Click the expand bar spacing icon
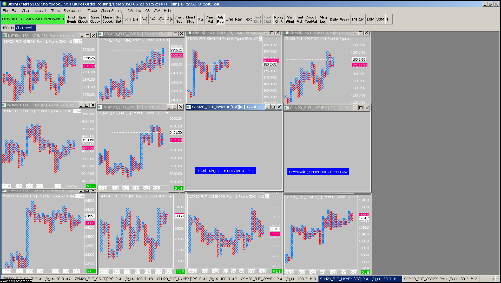The height and width of the screenshot is (283, 501). click(144, 19)
